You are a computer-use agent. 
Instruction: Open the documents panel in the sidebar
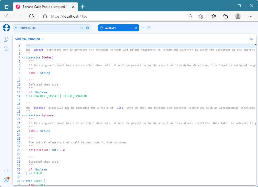click(x=6, y=39)
